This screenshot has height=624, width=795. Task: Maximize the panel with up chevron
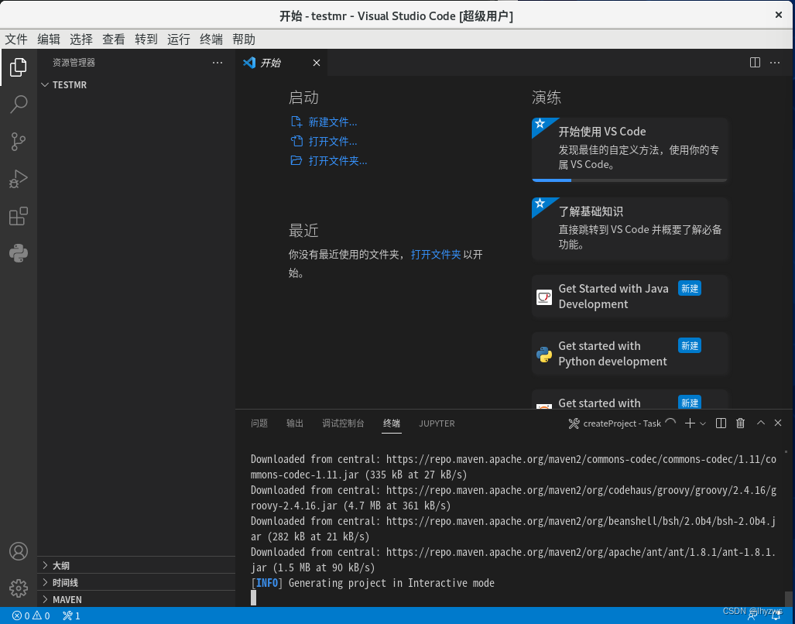760,423
